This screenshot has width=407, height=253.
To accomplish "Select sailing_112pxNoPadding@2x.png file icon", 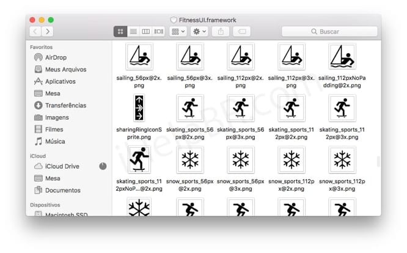I will (x=341, y=57).
